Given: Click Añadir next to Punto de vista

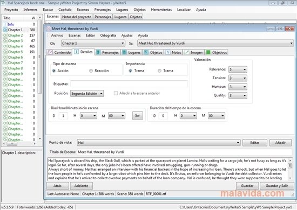Looking at the screenshot, I should [x=280, y=143].
